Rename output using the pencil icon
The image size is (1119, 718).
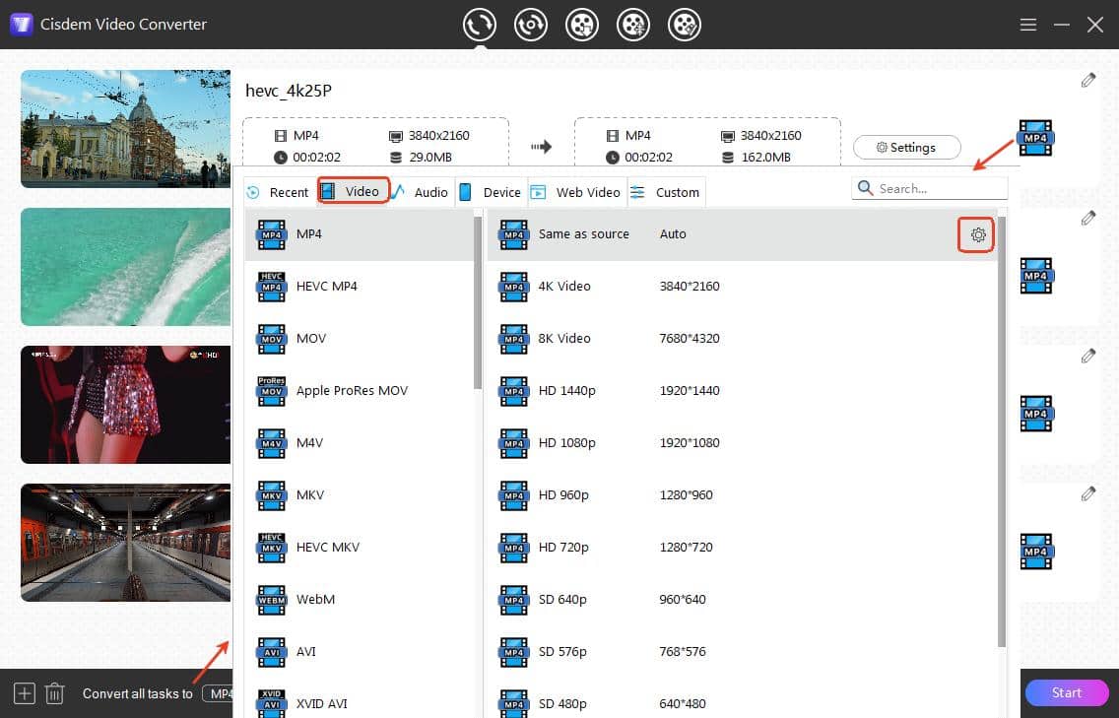pyautogui.click(x=1088, y=80)
